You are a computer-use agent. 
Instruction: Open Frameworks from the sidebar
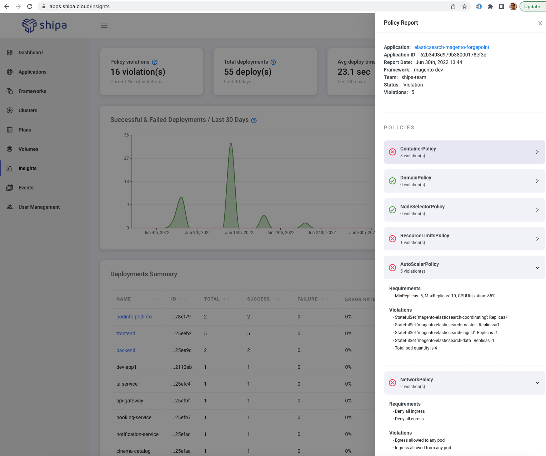[x=32, y=91]
